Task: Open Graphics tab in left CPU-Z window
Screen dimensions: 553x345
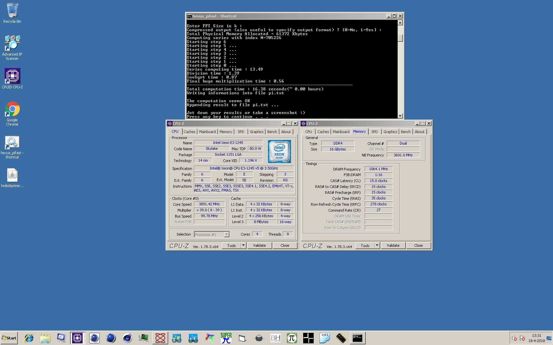Action: click(257, 132)
